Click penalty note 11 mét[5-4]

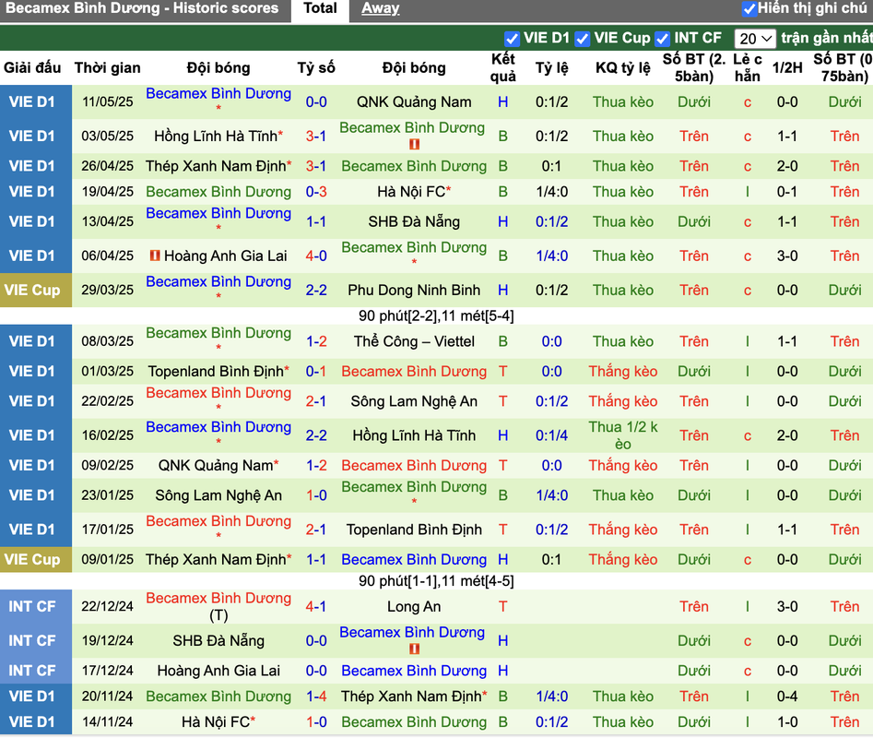pos(475,315)
